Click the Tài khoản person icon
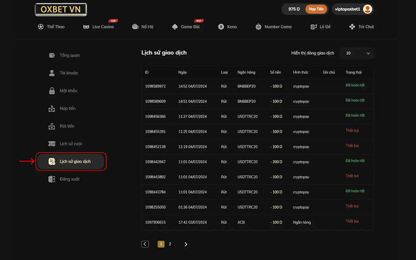The height and width of the screenshot is (260, 416). click(x=52, y=73)
